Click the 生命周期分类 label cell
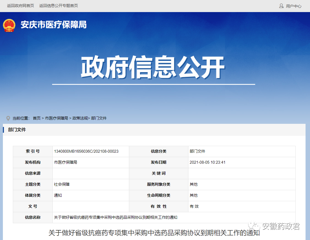 (x=159, y=196)
